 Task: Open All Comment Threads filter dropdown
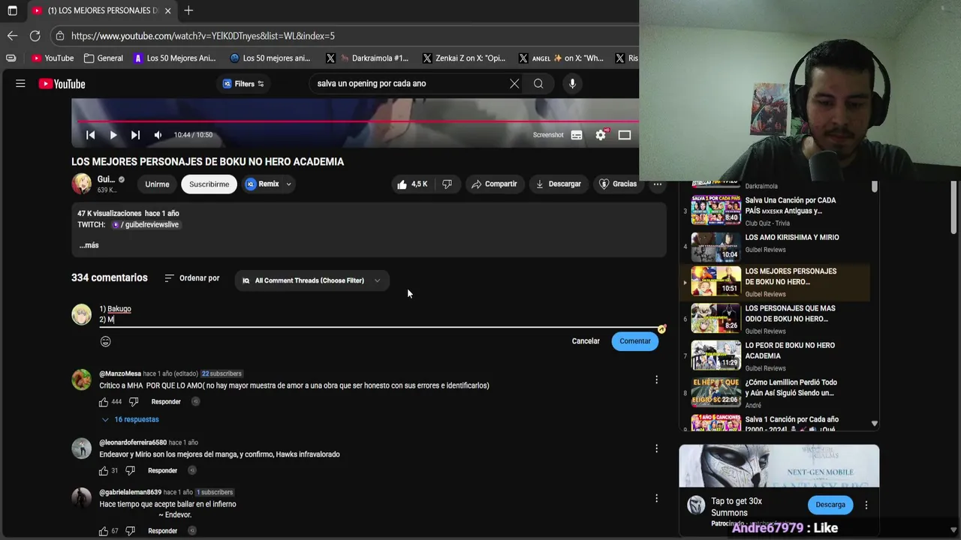click(312, 280)
